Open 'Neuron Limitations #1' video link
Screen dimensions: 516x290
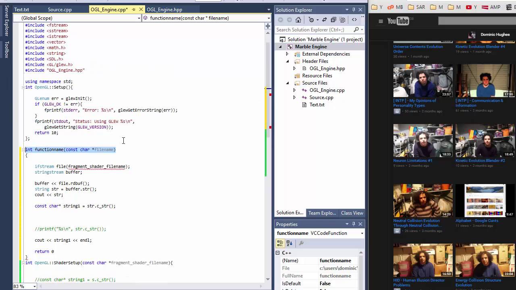pyautogui.click(x=412, y=160)
